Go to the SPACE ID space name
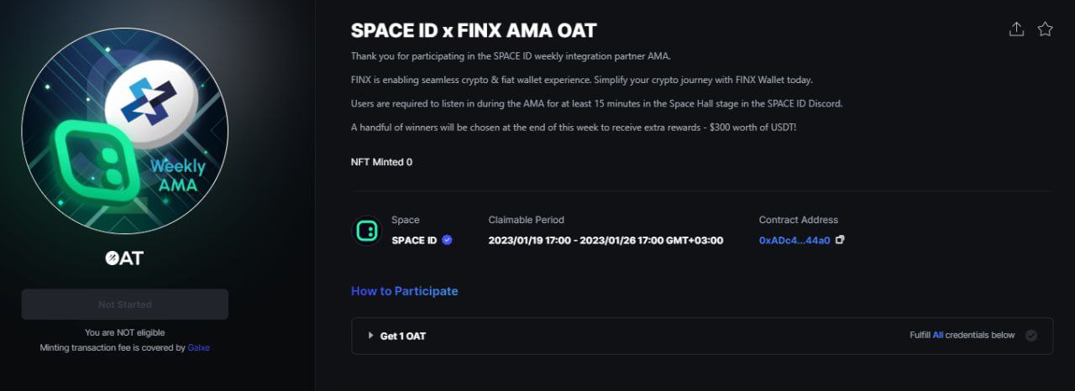 point(414,240)
